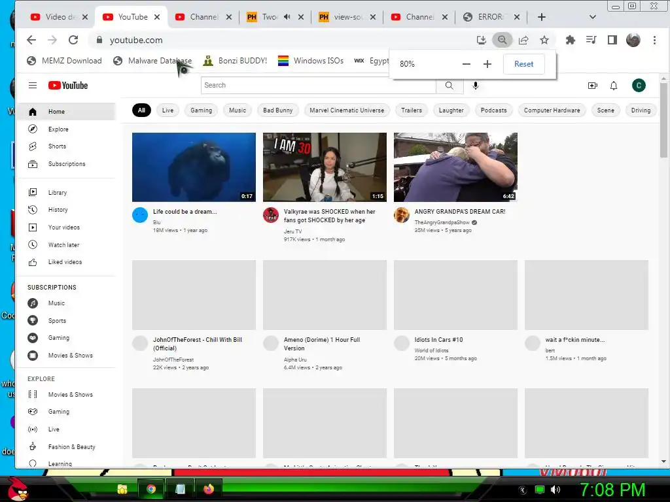Image resolution: width=670 pixels, height=502 pixels.
Task: Click the Angry Birds start button
Action: (x=16, y=489)
